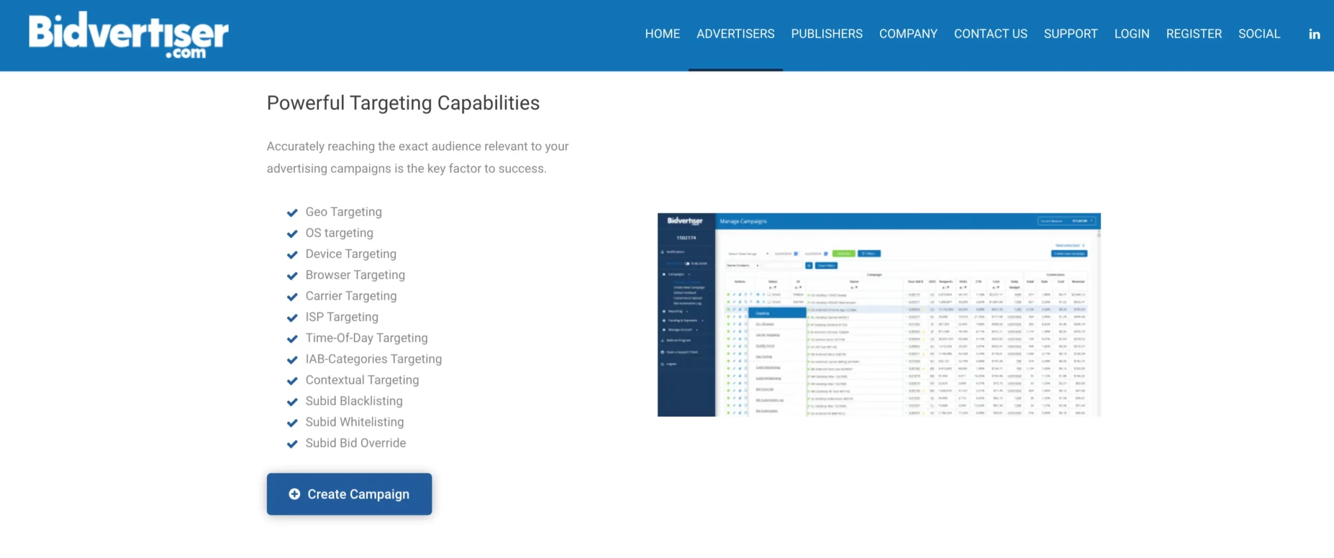Screen dimensions: 1334x558
Task: Expand the SUPPORT menu
Action: point(1070,34)
